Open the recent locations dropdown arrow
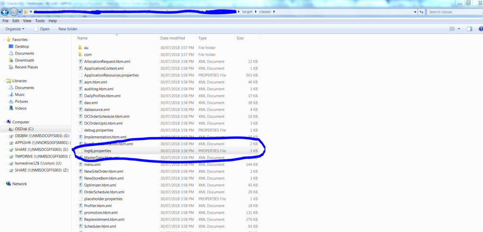This screenshot has height=232, width=483. [20, 12]
